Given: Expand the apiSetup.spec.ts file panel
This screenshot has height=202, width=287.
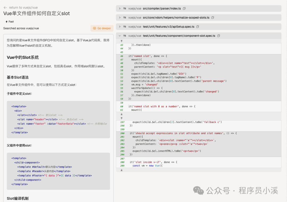Looking at the screenshot, I should coord(119,27).
